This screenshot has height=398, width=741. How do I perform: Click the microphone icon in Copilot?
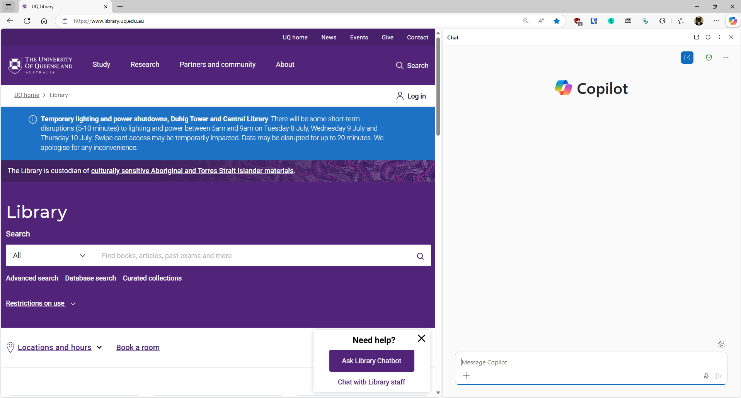pyautogui.click(x=706, y=376)
